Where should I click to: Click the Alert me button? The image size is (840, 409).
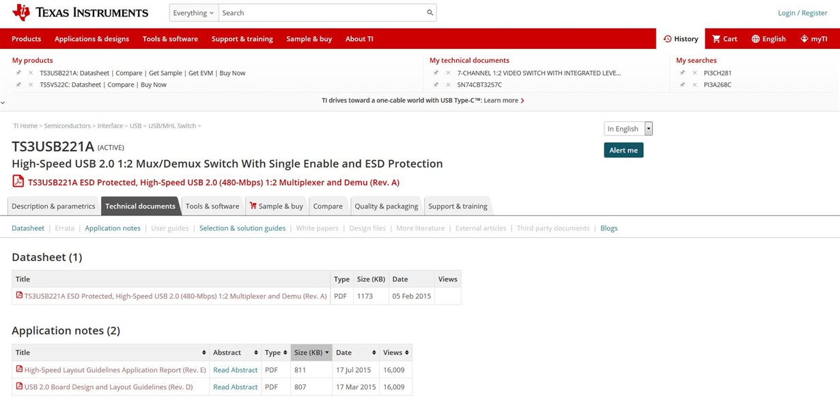624,150
